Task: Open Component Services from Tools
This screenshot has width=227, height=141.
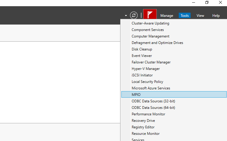Action: pyautogui.click(x=148, y=30)
